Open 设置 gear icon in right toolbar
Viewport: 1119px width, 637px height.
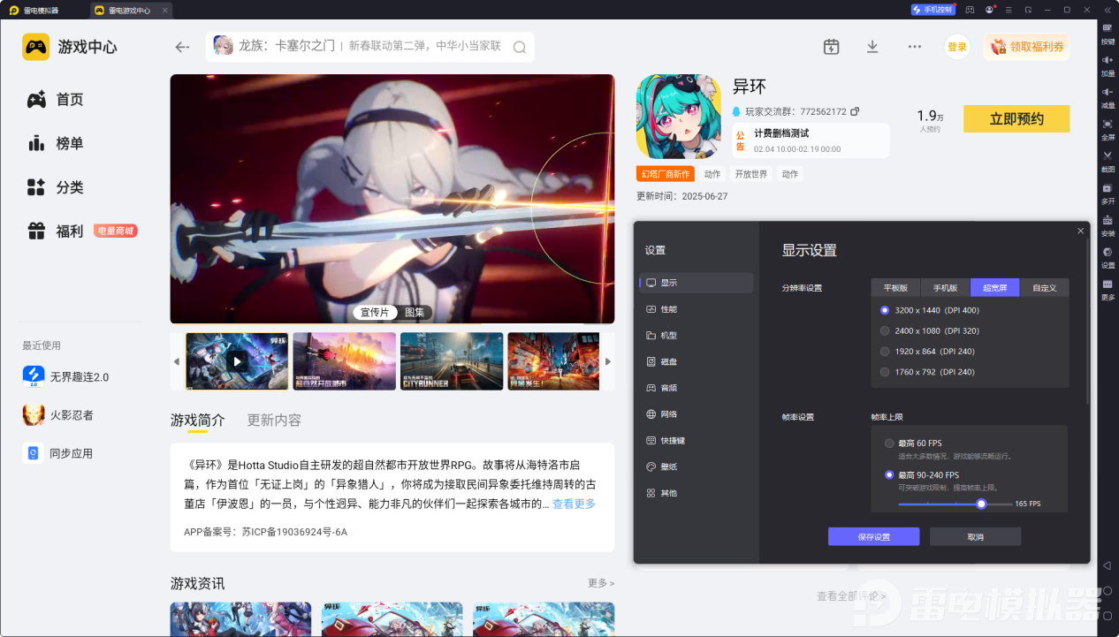click(1108, 256)
